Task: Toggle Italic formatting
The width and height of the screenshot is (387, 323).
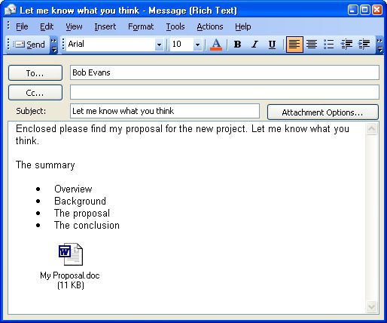Action: pos(254,45)
